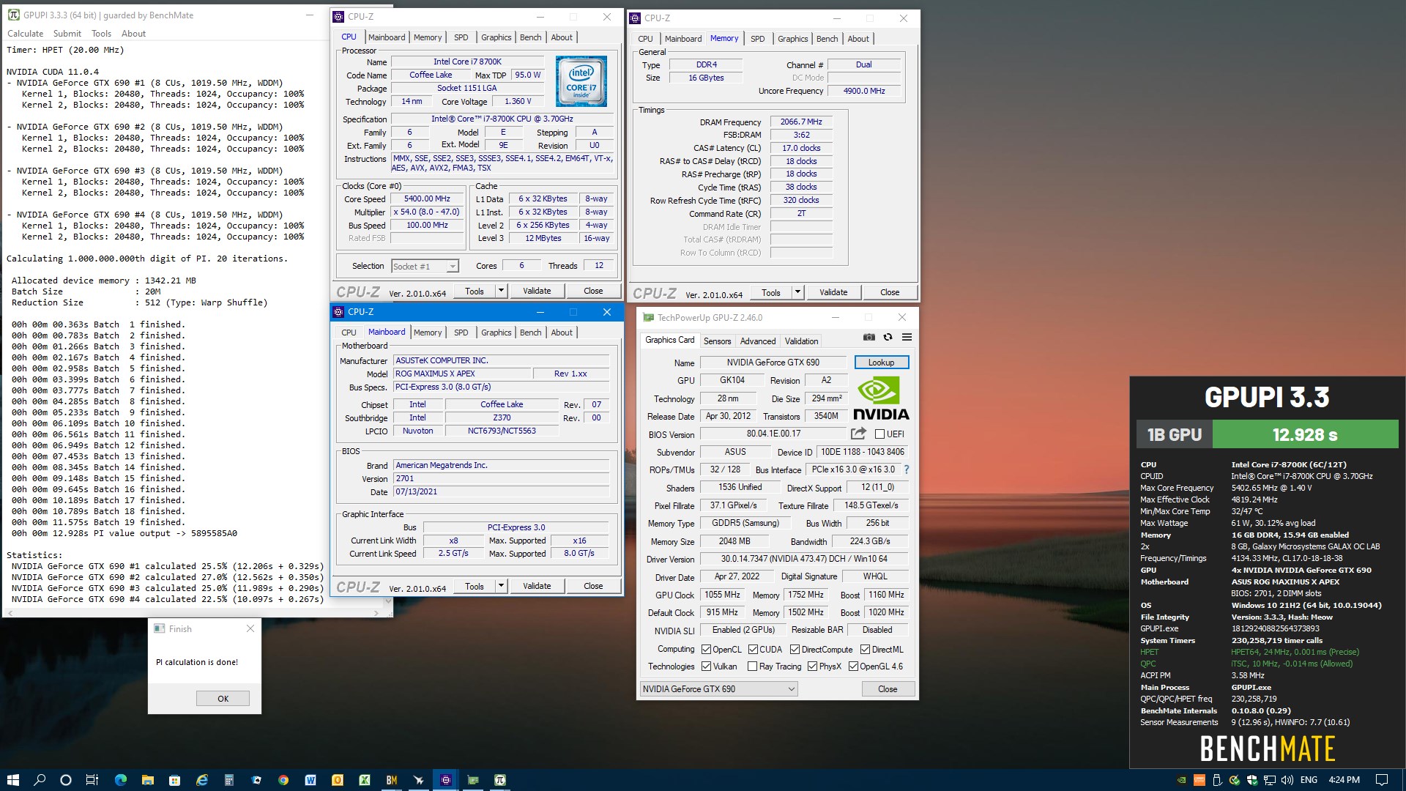The height and width of the screenshot is (791, 1406).
Task: Open the volume tray icon
Action: click(x=1288, y=780)
